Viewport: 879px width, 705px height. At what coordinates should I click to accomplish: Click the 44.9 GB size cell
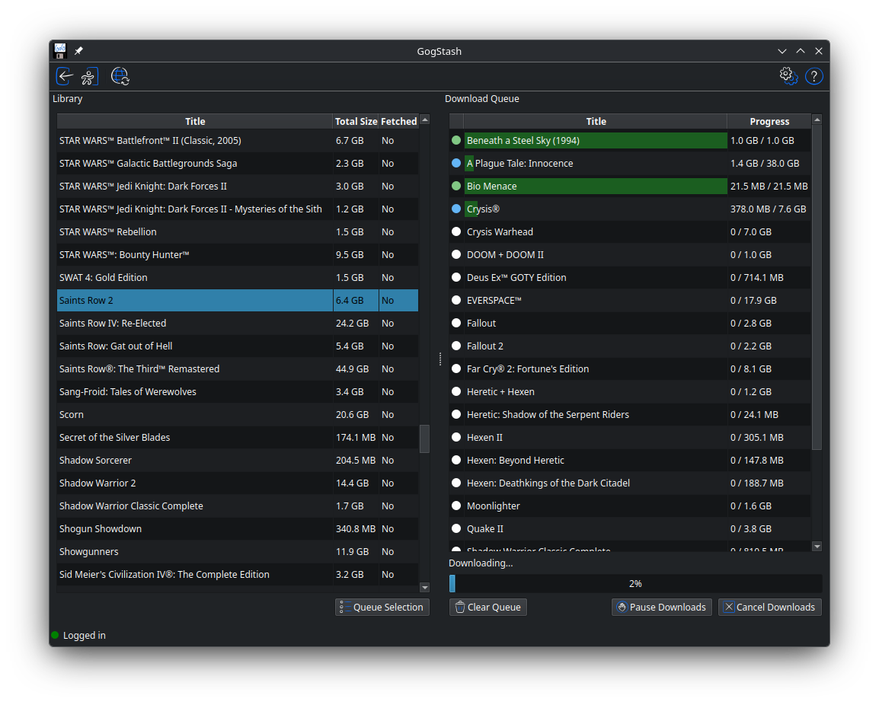(x=356, y=368)
